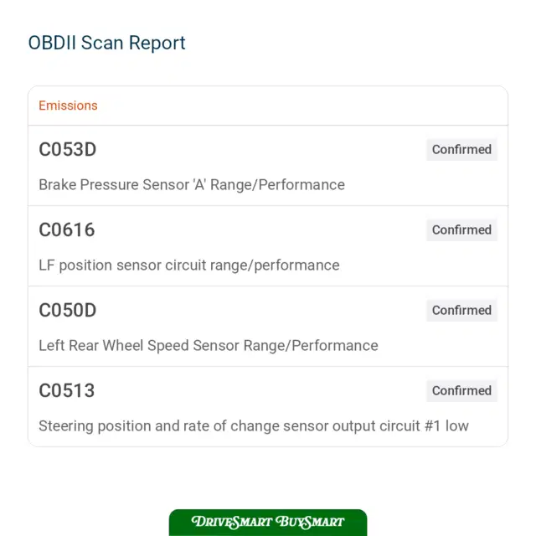Click Confirmed badge for code C0513
The image size is (536, 536).
click(x=461, y=391)
